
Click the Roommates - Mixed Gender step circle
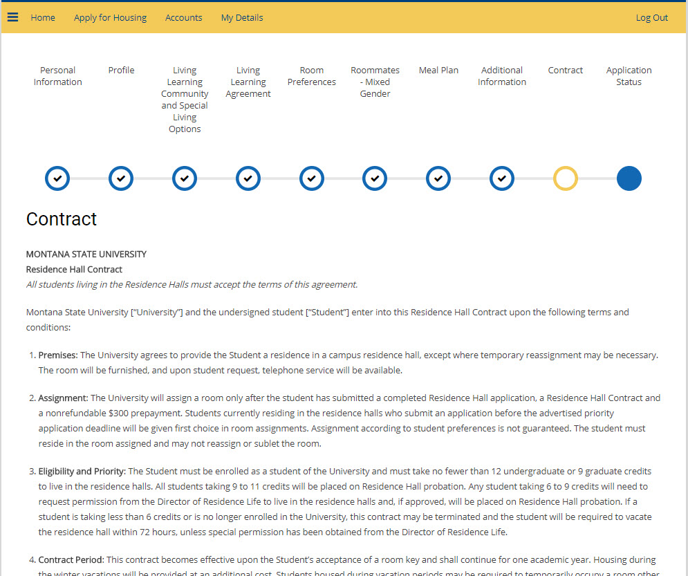(375, 178)
